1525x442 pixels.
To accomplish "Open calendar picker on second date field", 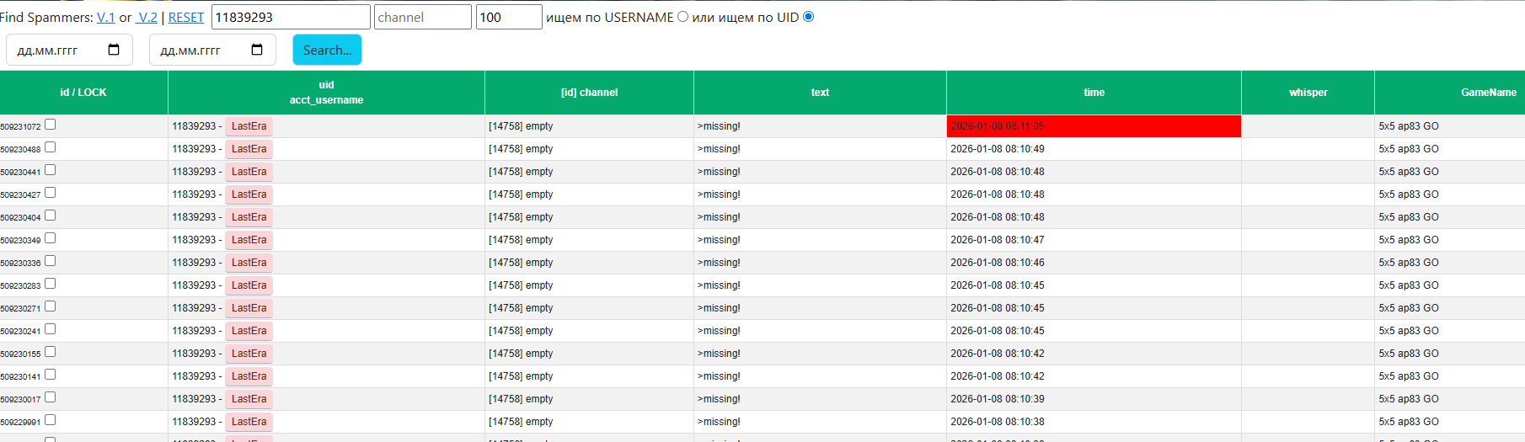I will [257, 50].
